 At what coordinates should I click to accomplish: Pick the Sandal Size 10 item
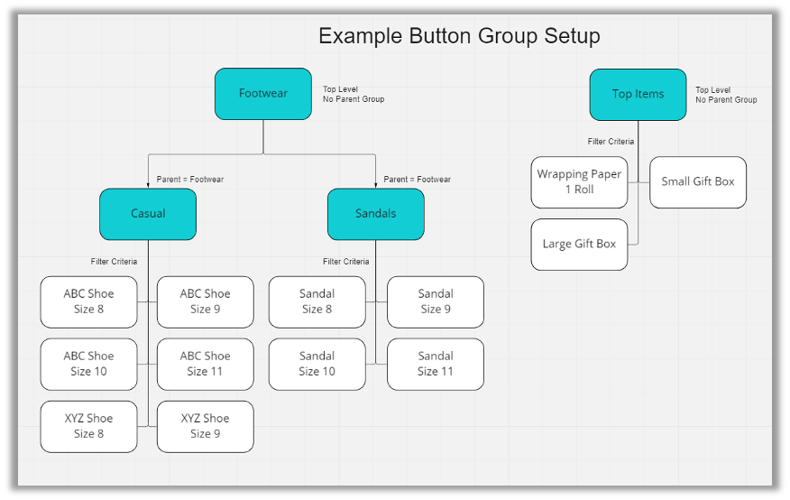click(x=317, y=364)
